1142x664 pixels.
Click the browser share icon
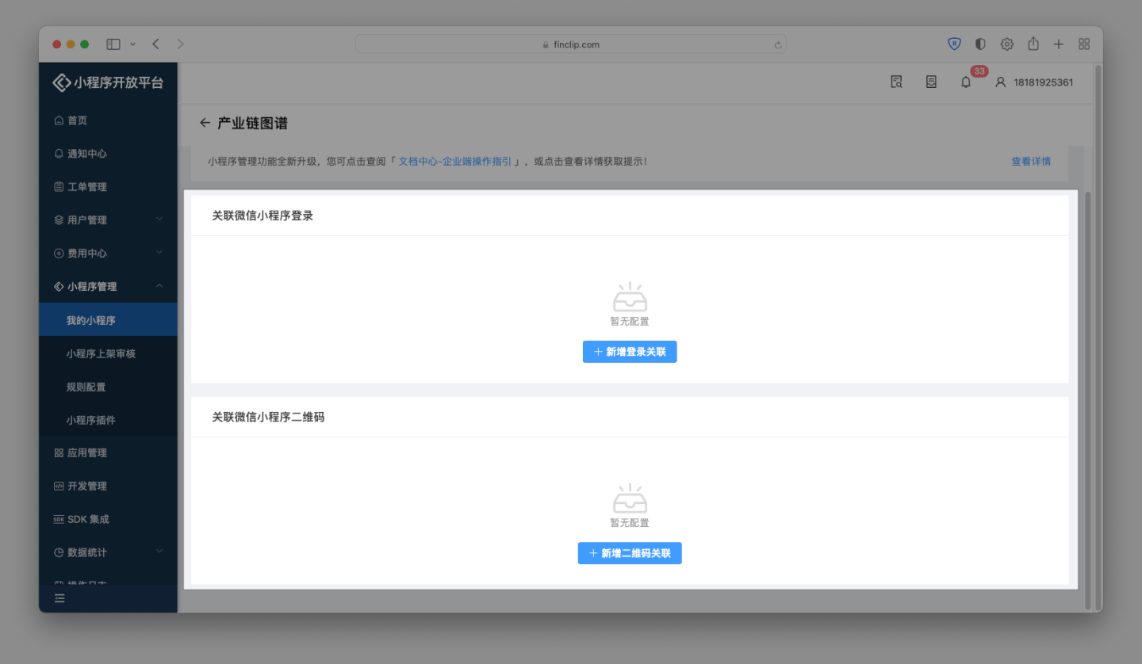click(1033, 44)
